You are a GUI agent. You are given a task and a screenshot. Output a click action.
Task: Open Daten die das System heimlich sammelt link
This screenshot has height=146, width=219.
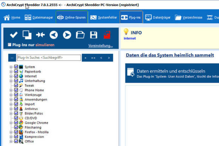tap(170, 55)
